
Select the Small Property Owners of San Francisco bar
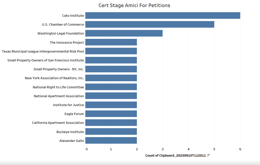(x=111, y=60)
